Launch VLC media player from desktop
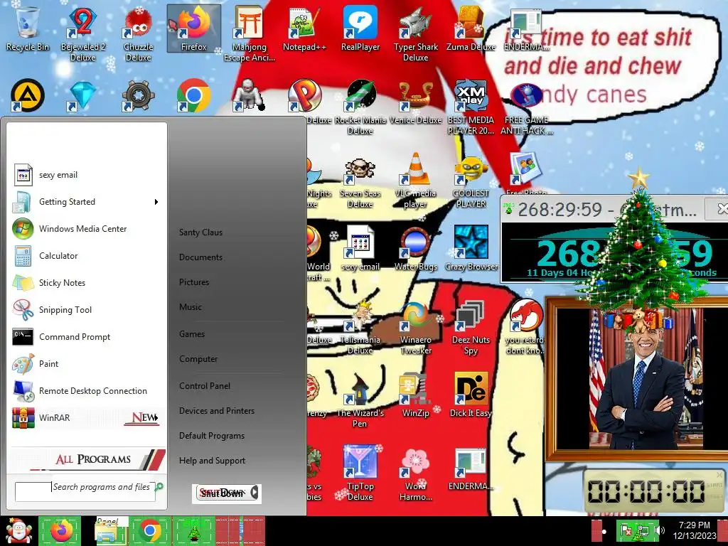728x546 pixels. 415,180
